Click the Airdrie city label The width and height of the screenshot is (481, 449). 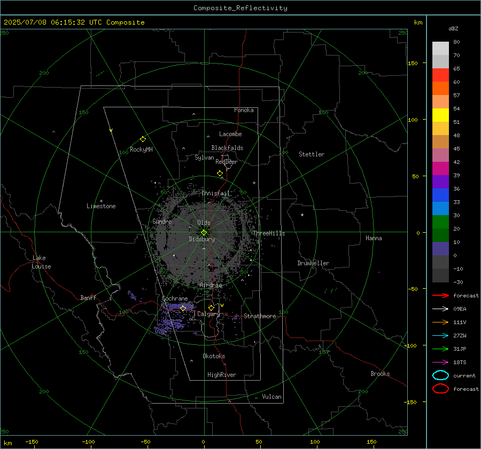tap(211, 285)
